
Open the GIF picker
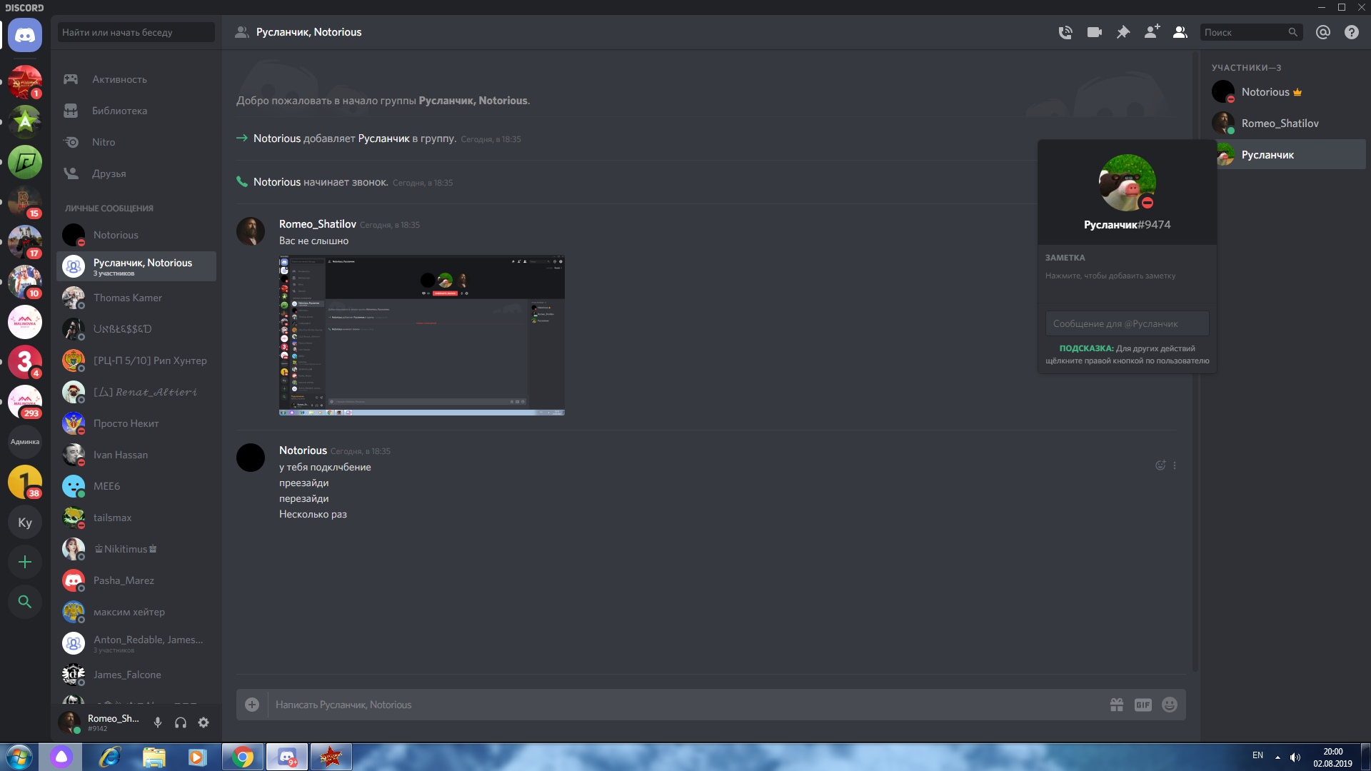pyautogui.click(x=1143, y=705)
